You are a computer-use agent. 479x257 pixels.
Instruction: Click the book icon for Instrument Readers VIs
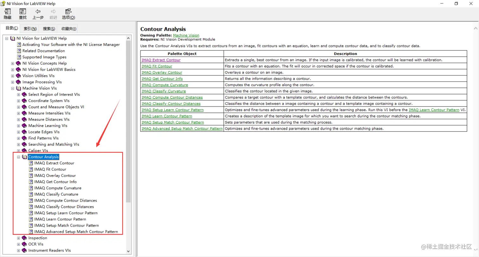(24, 250)
